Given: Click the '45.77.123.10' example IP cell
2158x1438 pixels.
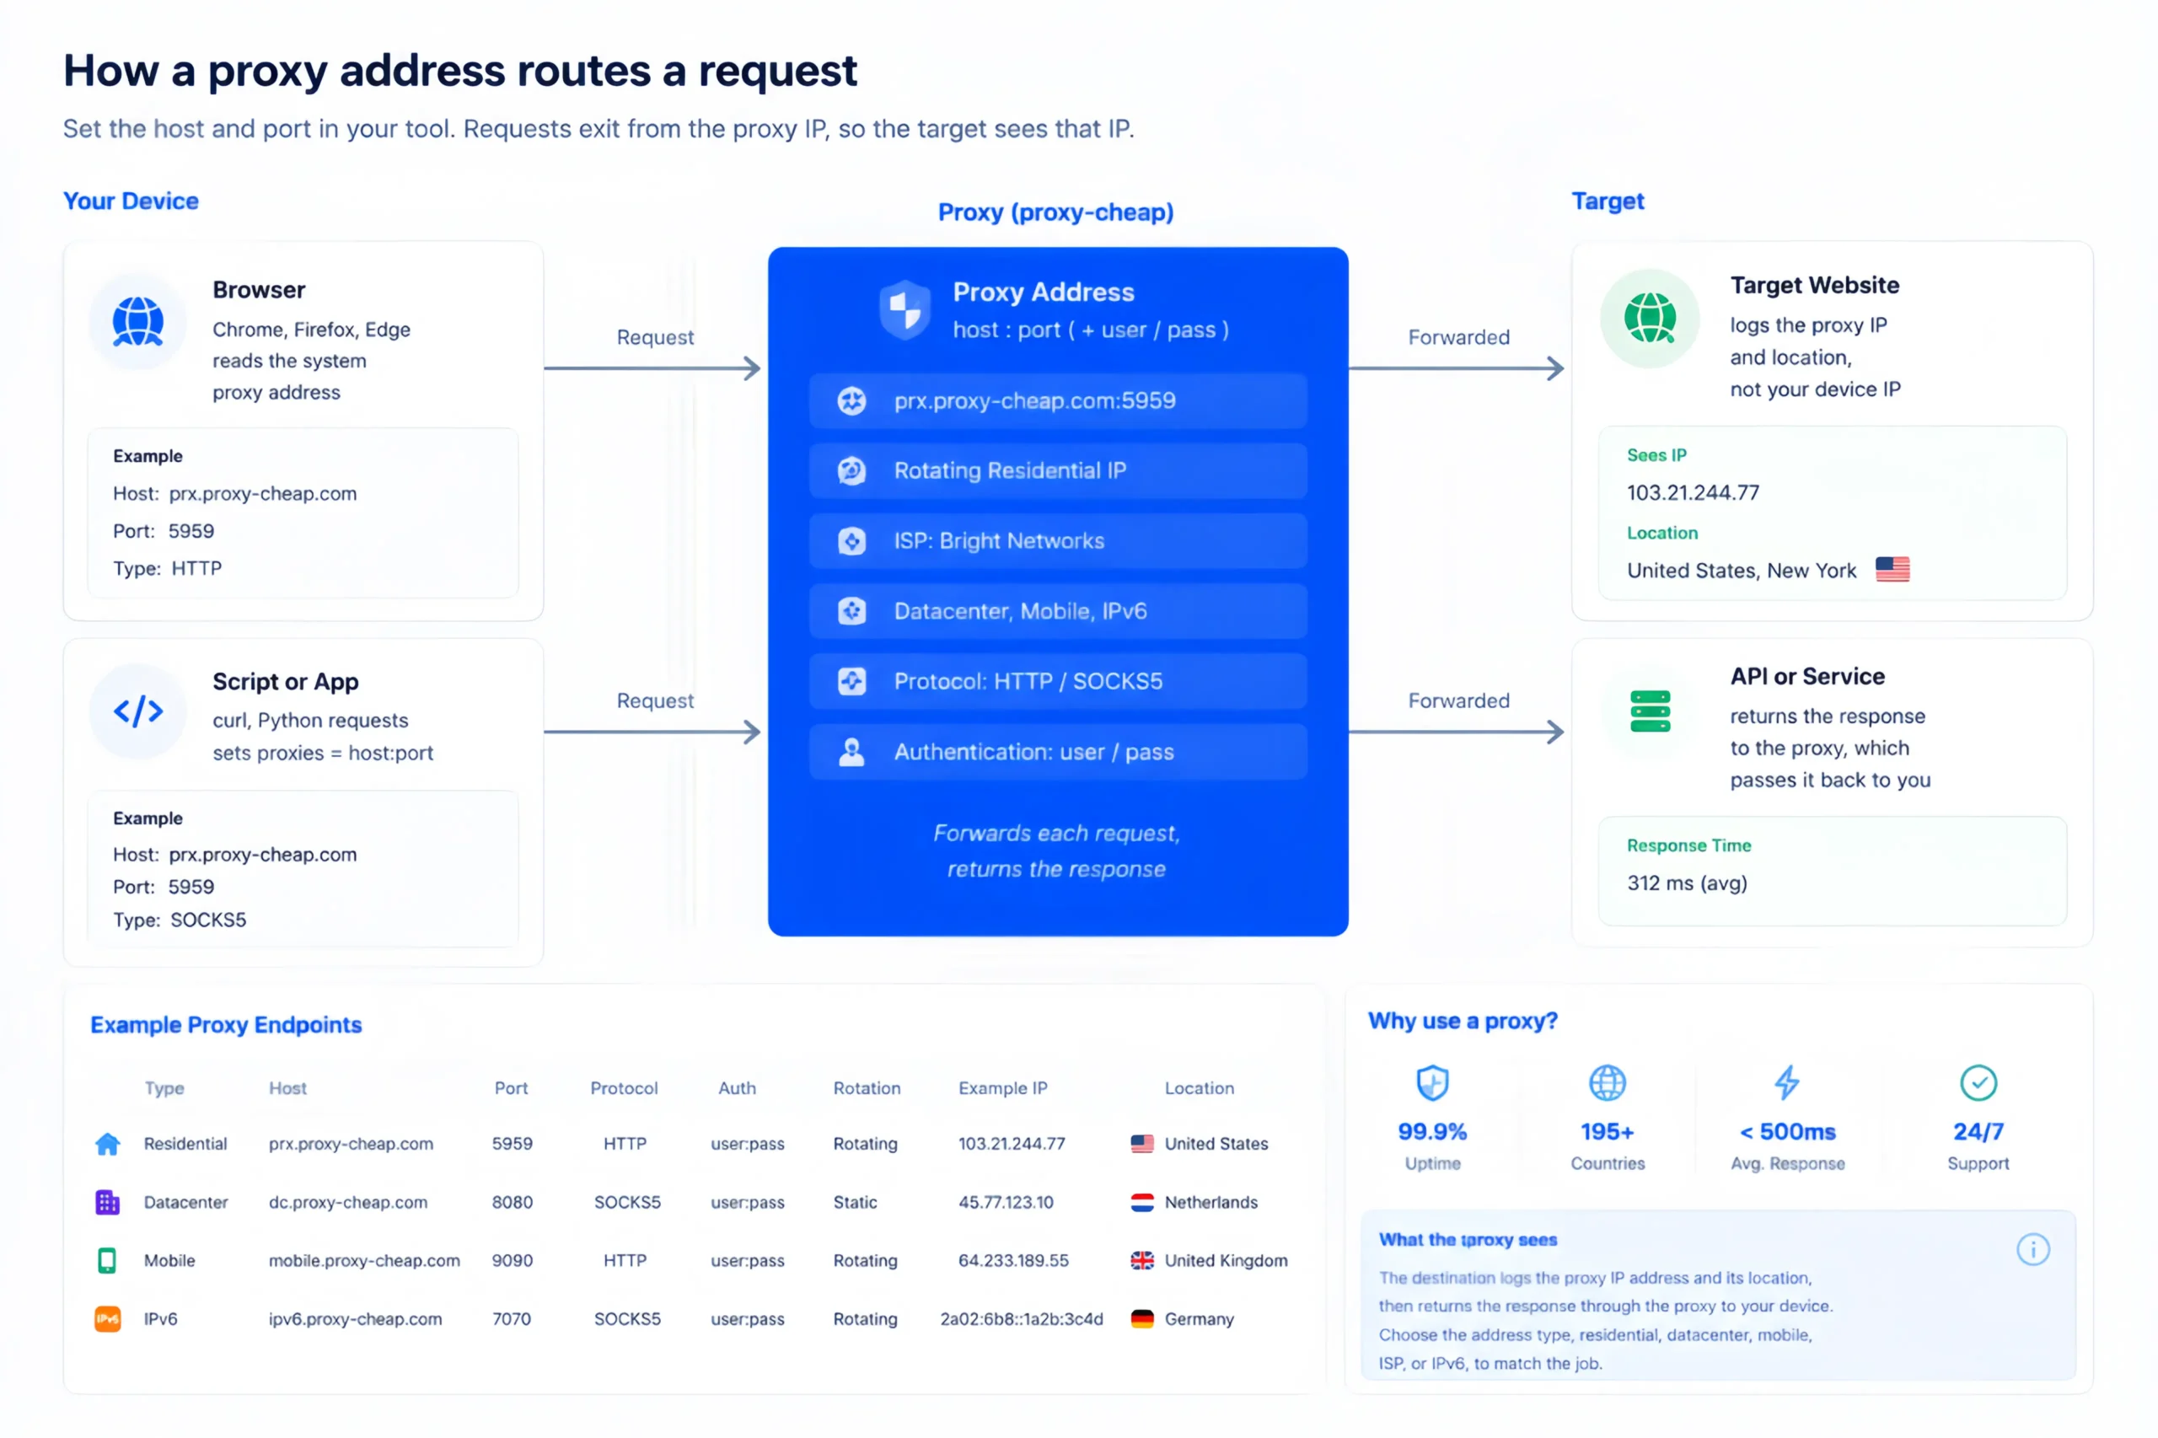Looking at the screenshot, I should click(1005, 1202).
